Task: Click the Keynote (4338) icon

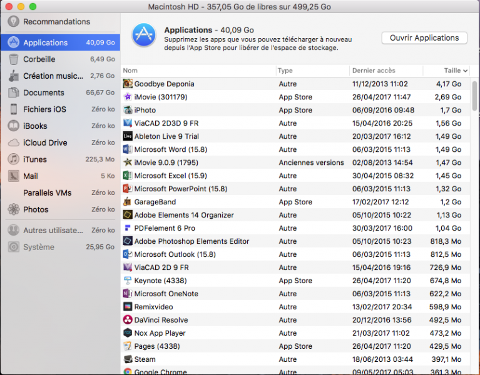Action: point(128,281)
